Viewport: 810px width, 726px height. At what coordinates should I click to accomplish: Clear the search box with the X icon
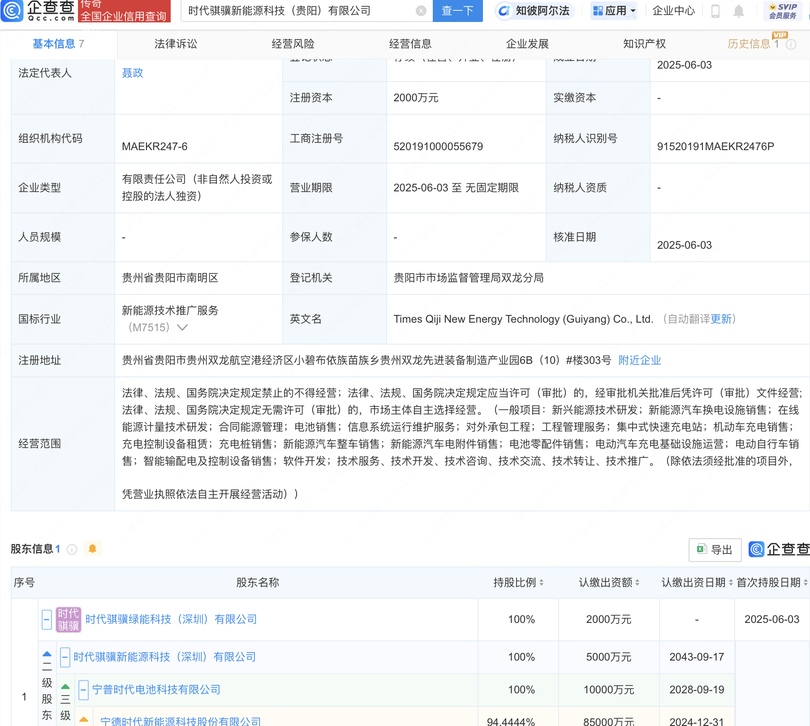coord(421,11)
